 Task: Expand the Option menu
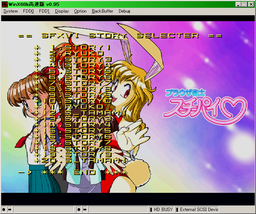[80, 11]
